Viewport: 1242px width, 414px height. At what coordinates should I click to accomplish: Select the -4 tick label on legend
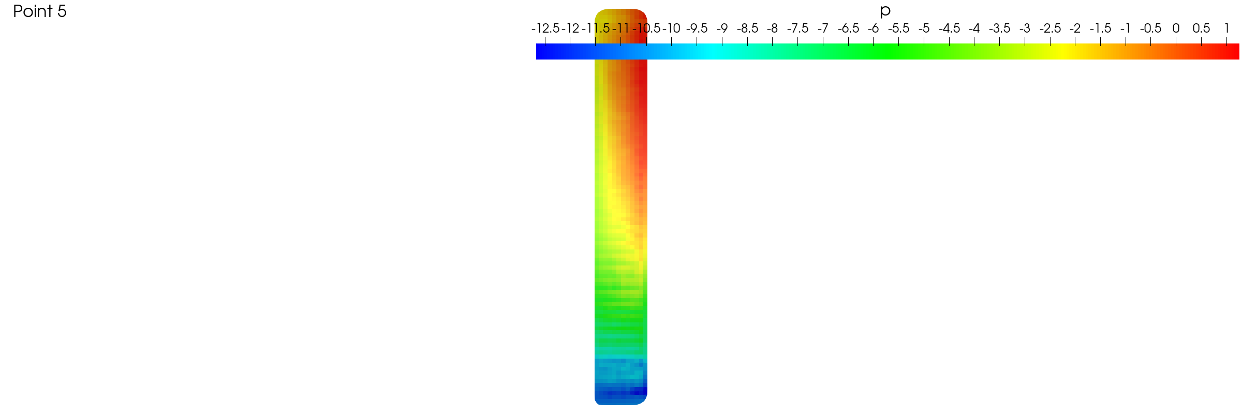tap(974, 28)
